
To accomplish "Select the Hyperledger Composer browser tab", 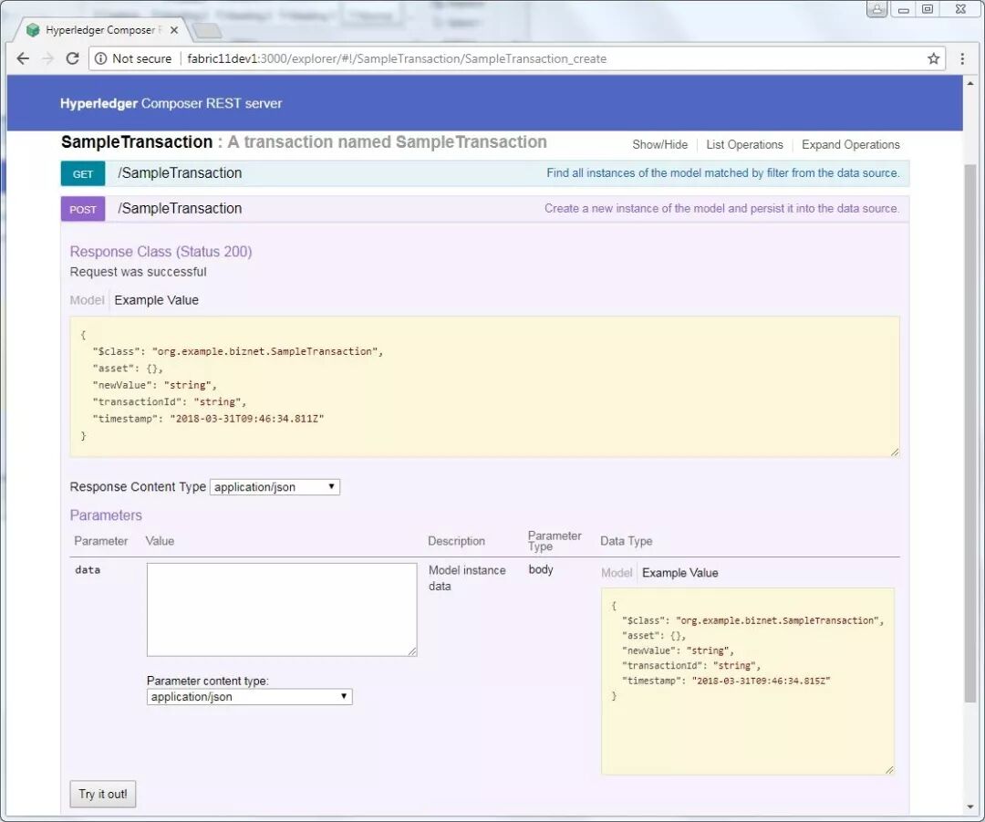I will [x=100, y=30].
